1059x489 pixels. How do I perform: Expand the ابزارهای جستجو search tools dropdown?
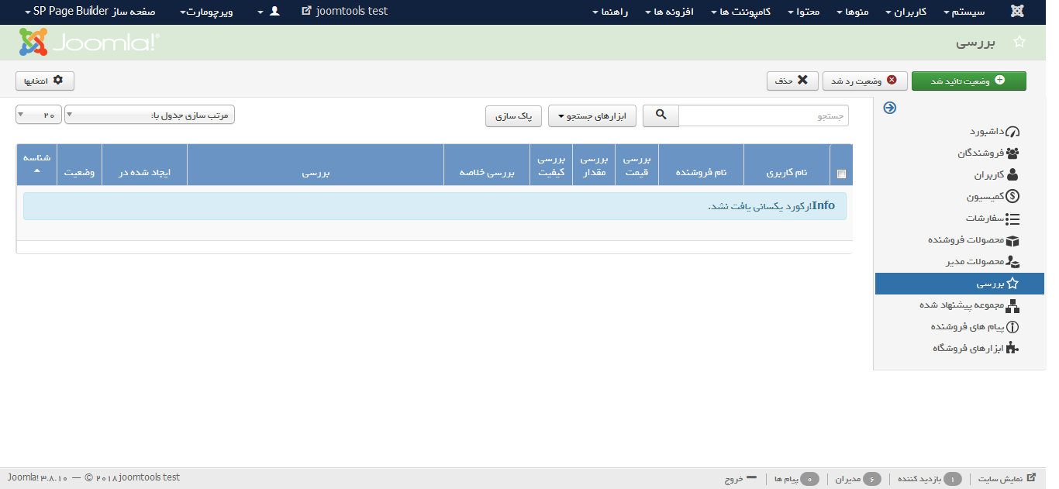[x=592, y=116]
